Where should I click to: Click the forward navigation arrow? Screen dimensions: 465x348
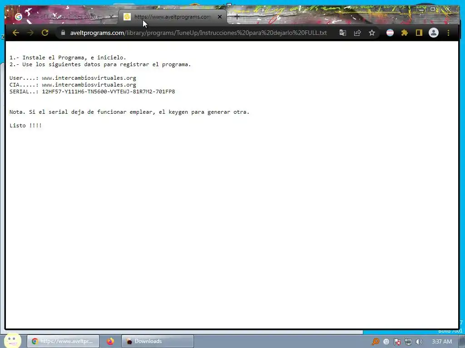(x=30, y=33)
